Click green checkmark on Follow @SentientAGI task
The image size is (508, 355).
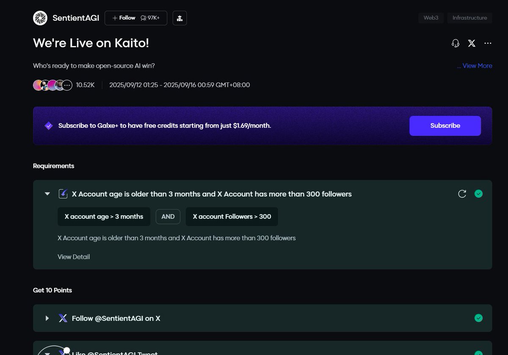point(478,318)
